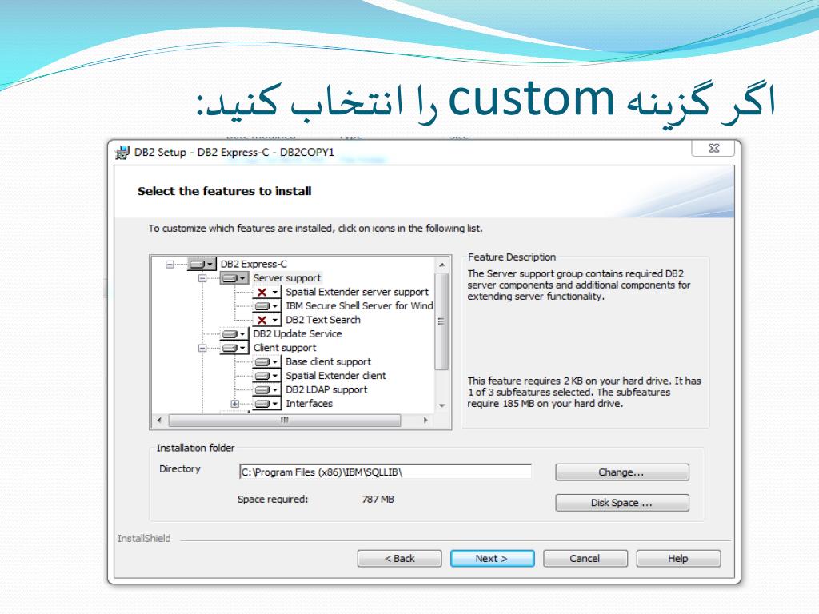
Task: Collapse the Client support tree node
Action: 202,348
